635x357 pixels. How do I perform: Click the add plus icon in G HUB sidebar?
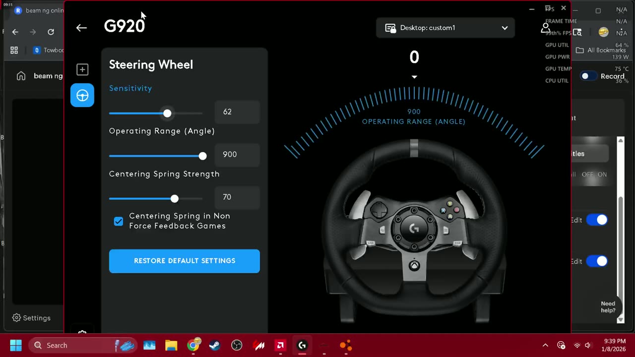82,69
